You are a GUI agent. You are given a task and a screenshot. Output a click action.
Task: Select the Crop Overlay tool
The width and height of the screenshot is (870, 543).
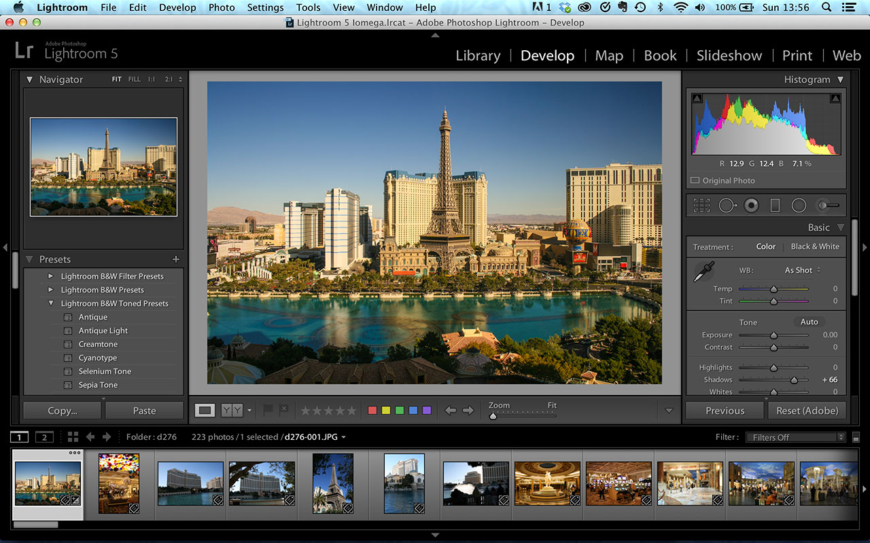(x=701, y=205)
